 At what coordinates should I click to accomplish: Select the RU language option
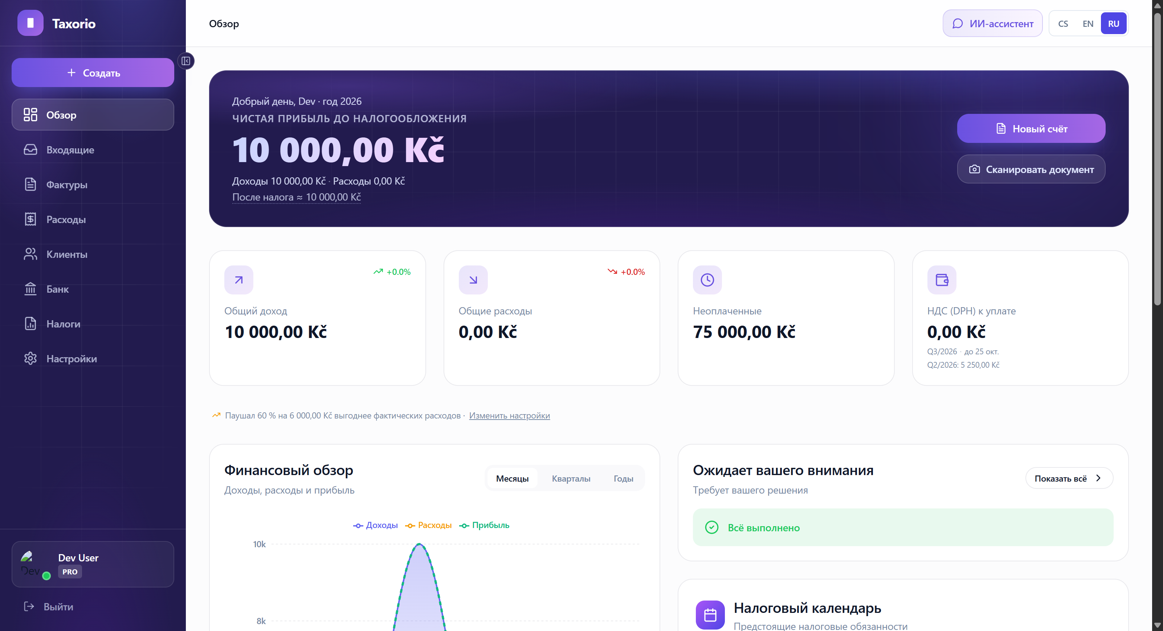point(1113,24)
